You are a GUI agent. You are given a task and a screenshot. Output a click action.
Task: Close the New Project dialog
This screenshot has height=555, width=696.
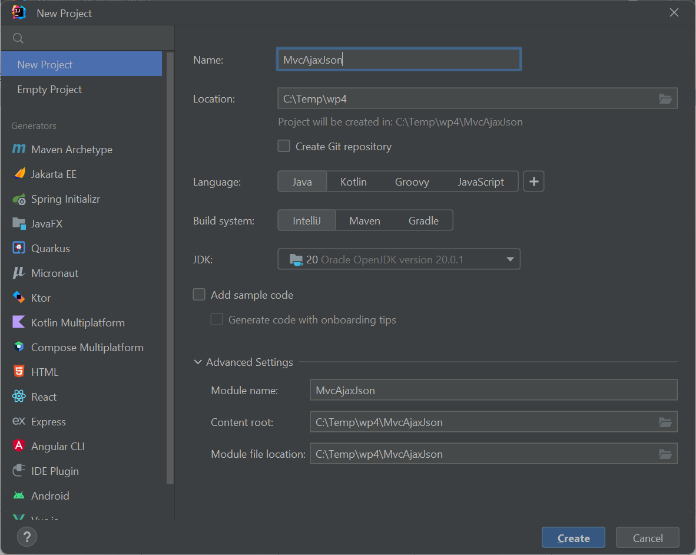coord(674,13)
